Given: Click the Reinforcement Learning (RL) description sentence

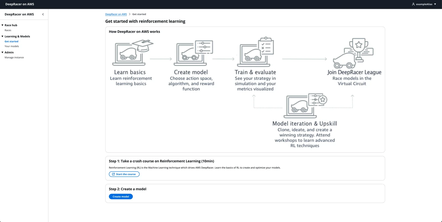Looking at the screenshot, I should pyautogui.click(x=195, y=168).
